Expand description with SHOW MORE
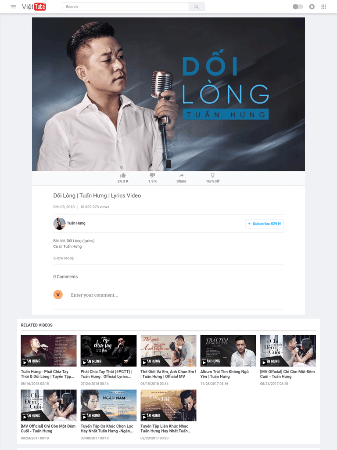This screenshot has height=450, width=337. 63,258
